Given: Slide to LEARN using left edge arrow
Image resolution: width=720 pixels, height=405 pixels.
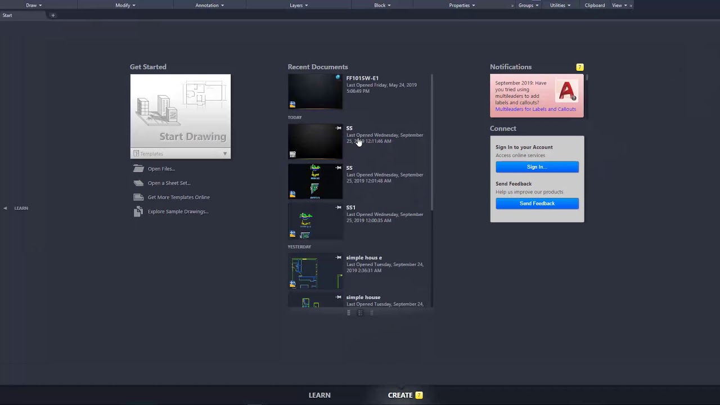Looking at the screenshot, I should tap(5, 208).
